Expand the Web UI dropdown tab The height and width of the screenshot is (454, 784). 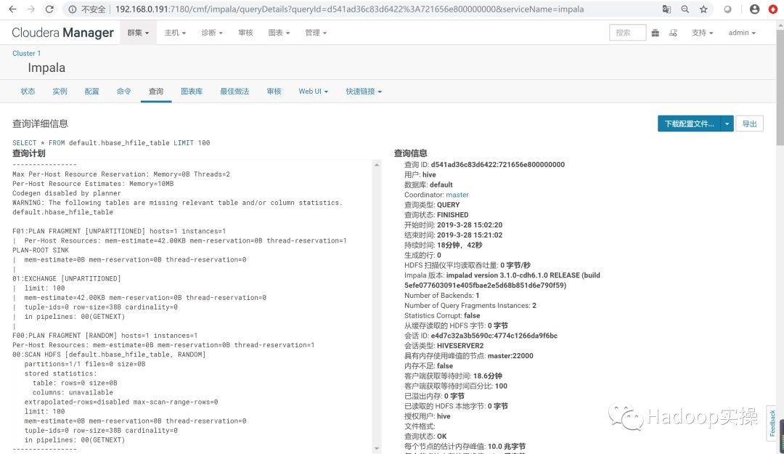(x=314, y=91)
